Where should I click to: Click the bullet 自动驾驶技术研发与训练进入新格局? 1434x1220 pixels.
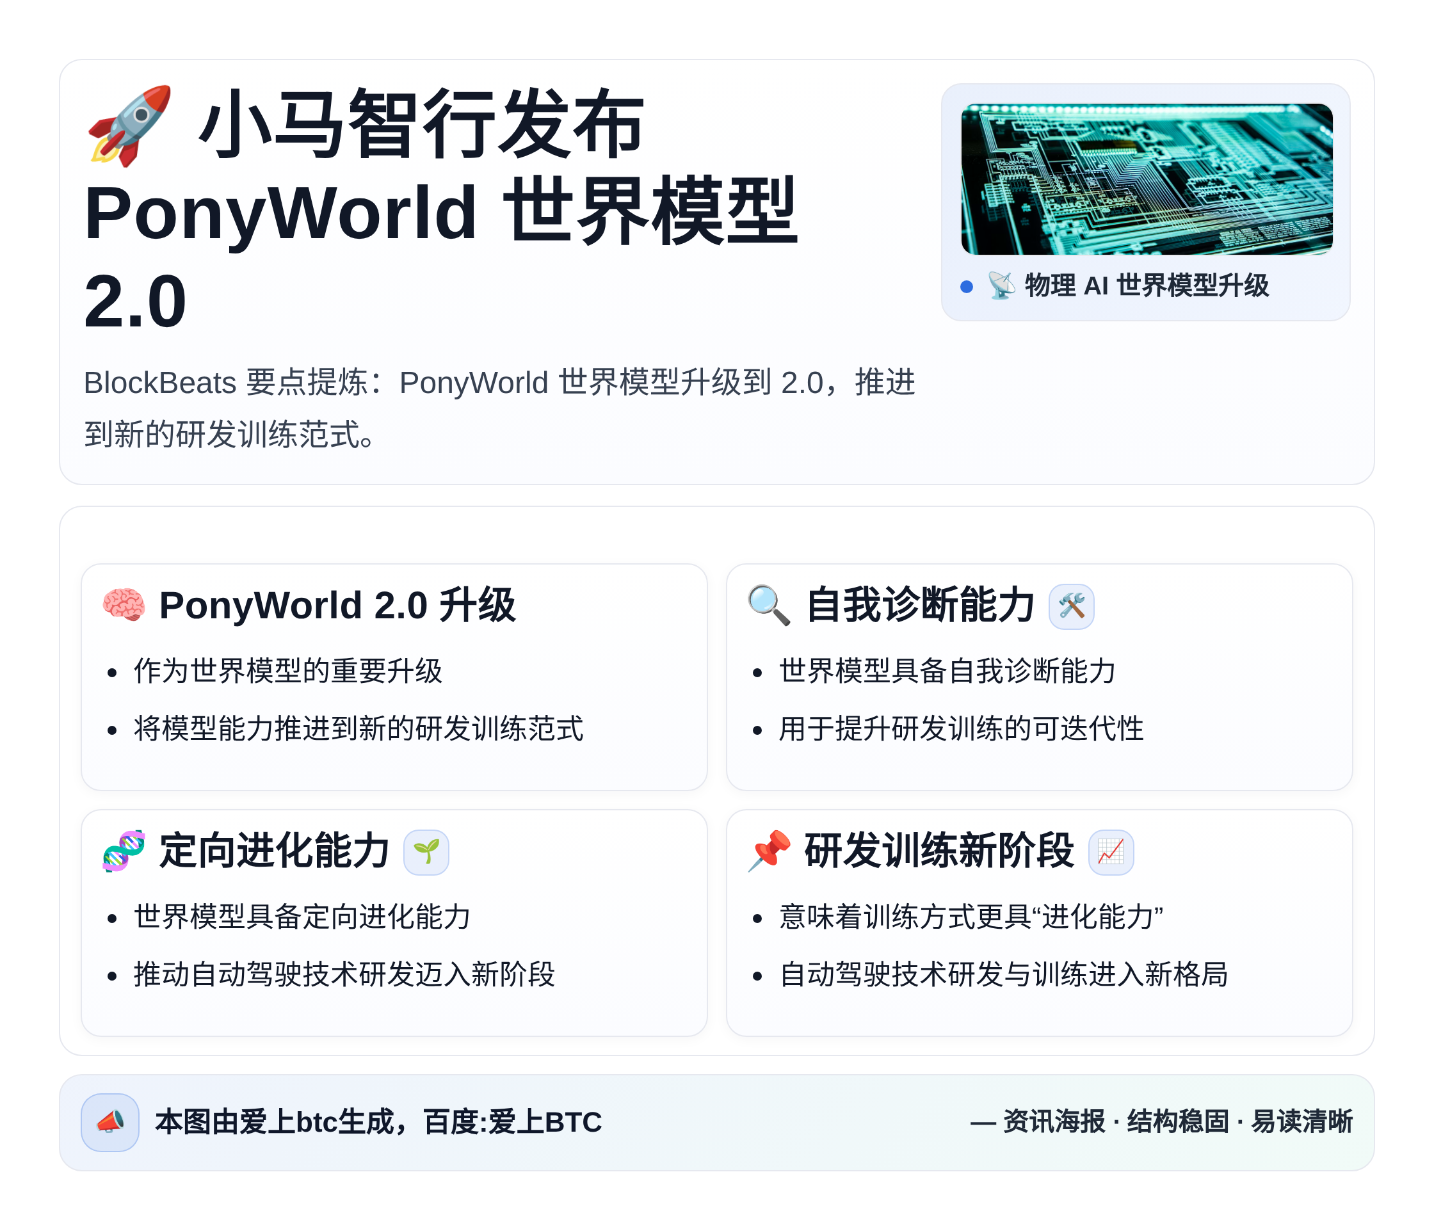(x=1003, y=974)
